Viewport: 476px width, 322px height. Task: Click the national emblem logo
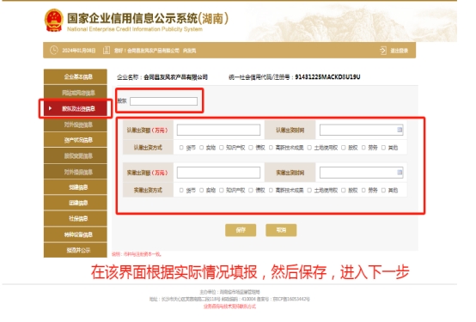coord(54,20)
